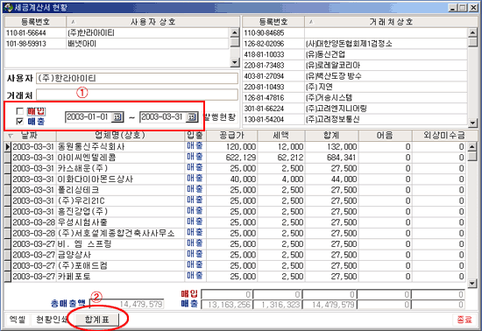Screen dimensions: 482x331
Task: Uncheck the 매출 checkbox
Action: (19, 122)
